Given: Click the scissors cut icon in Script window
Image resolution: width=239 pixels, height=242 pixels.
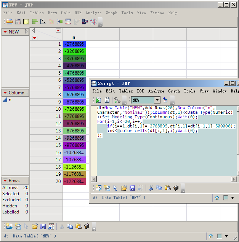Looking at the screenshot, I should [151, 188].
